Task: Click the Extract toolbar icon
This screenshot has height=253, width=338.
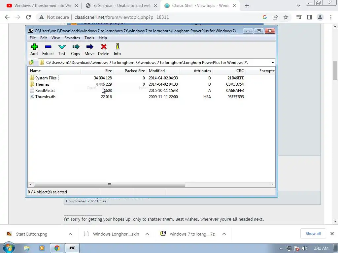Action: pyautogui.click(x=48, y=47)
